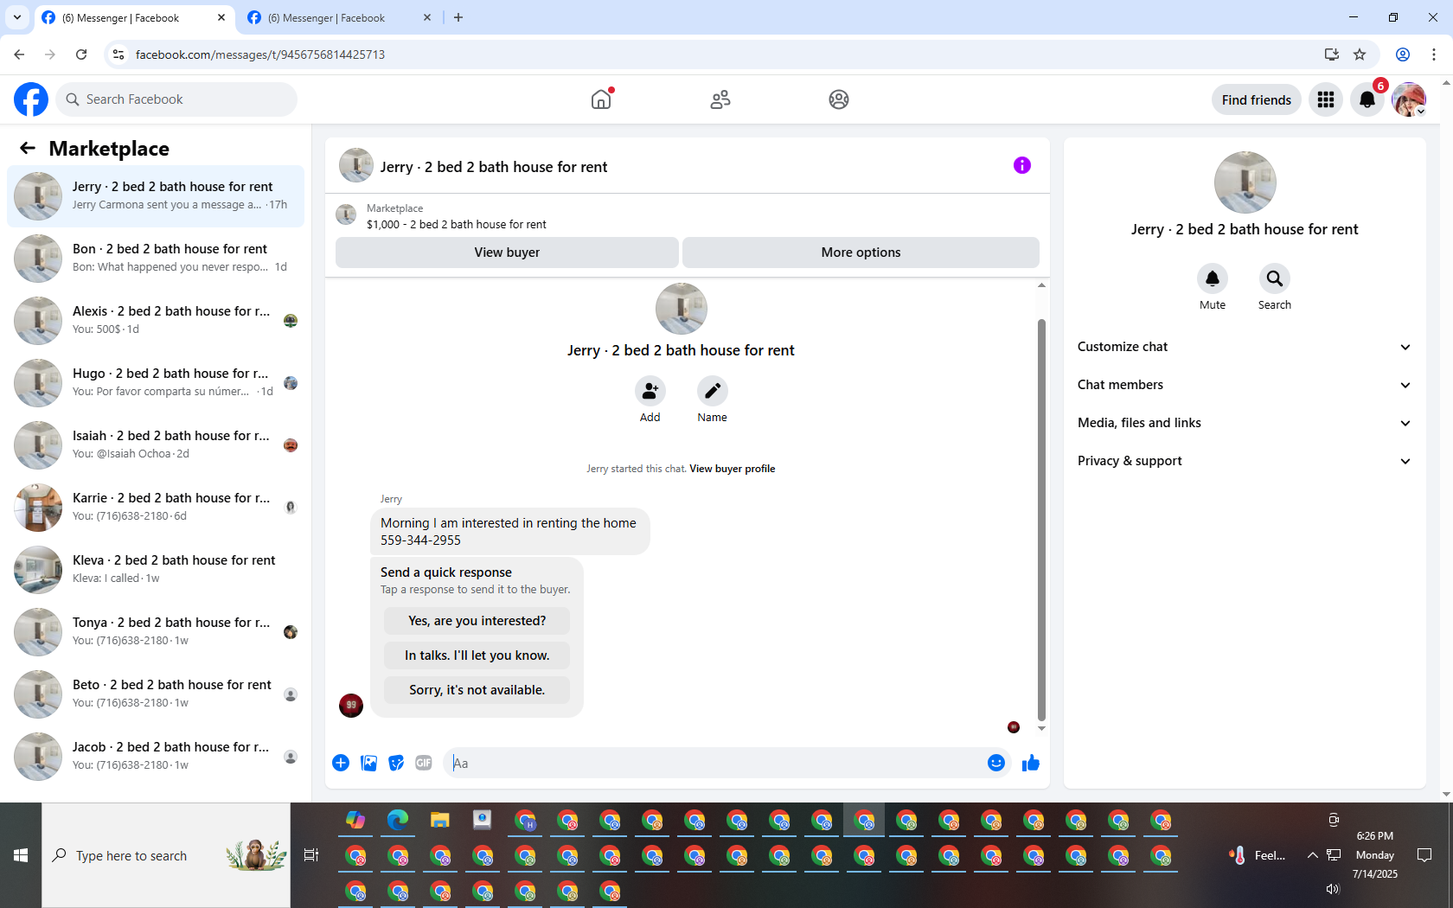The image size is (1453, 908).
Task: Open the account profile avatar menu
Action: point(1409,100)
